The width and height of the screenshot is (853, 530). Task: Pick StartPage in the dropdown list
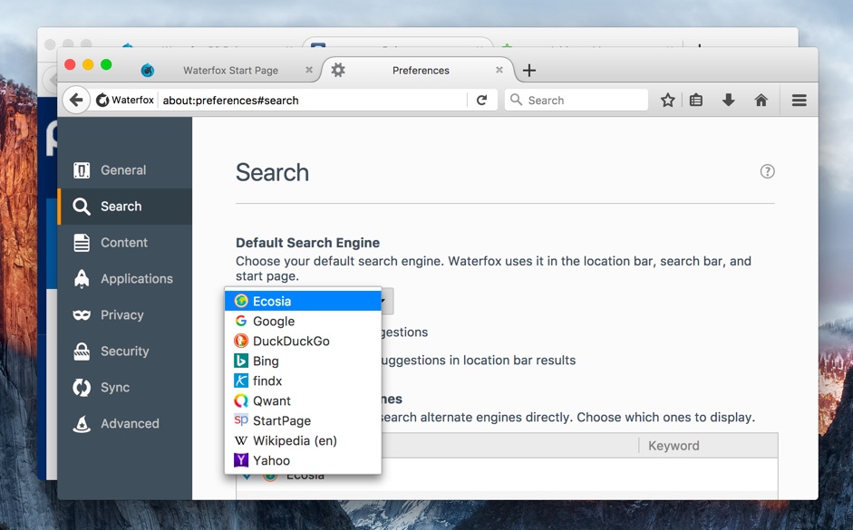pos(281,420)
